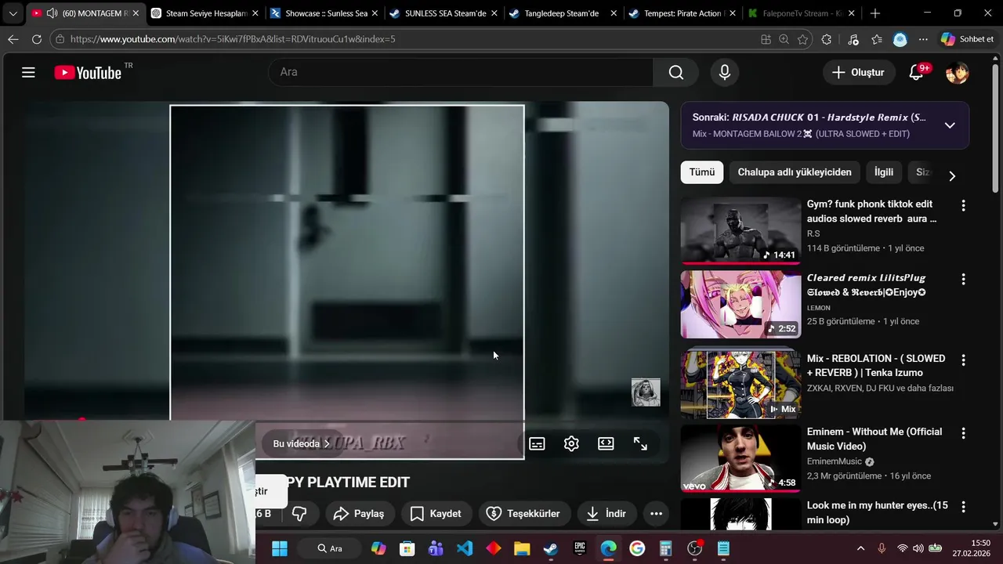Open the Edge settings and more menu
This screenshot has height=564, width=1003.
pos(923,39)
